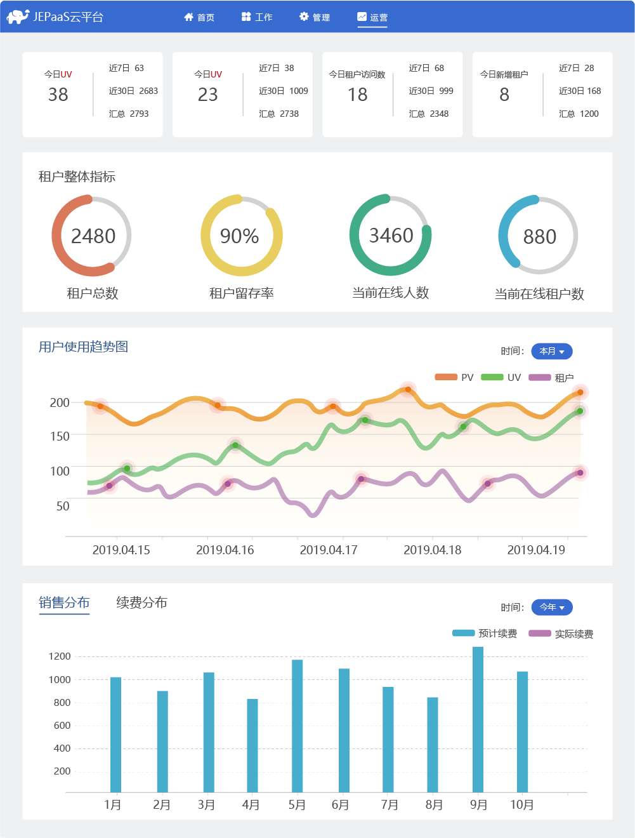
Task: Click the 今日UV 23 card value
Action: (208, 95)
